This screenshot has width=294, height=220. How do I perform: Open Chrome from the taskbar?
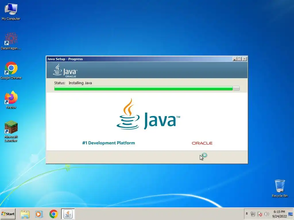(54, 214)
